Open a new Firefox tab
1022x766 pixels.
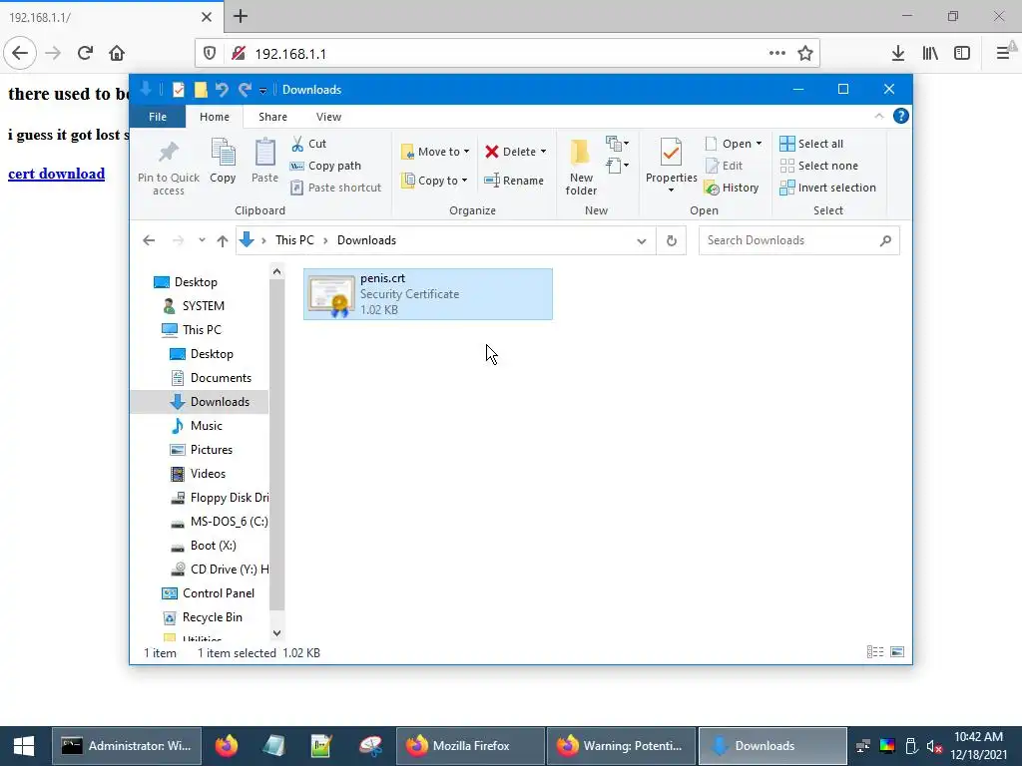pyautogui.click(x=241, y=16)
